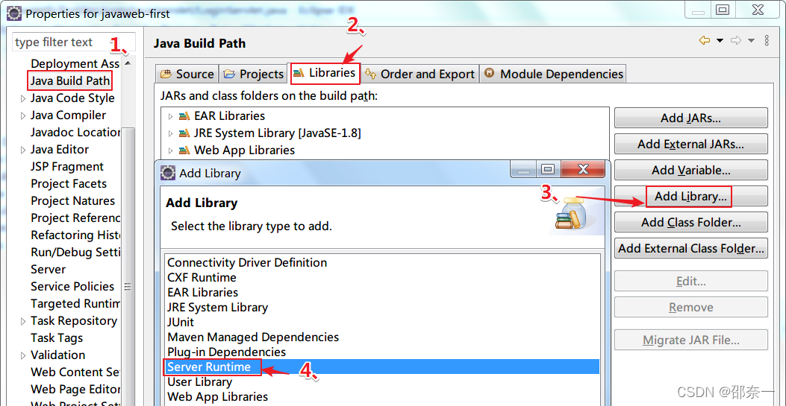
Task: Select Deployment Assembly in the tree
Action: pos(75,63)
